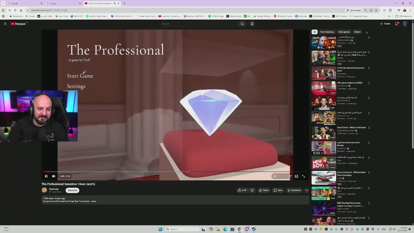Open the browser extensions puzzle icon

click(390, 10)
